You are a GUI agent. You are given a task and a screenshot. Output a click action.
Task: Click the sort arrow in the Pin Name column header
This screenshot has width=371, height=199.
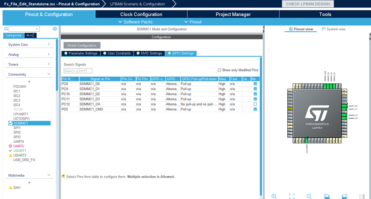pyautogui.click(x=76, y=78)
